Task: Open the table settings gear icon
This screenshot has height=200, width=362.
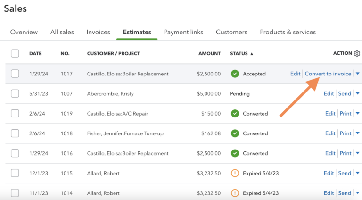Action: tap(357, 53)
